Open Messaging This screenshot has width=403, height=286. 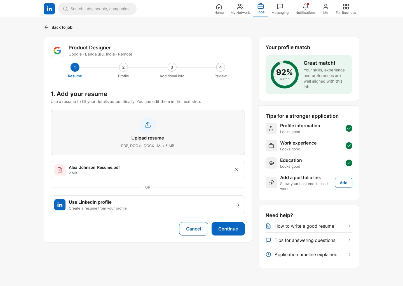pos(280,9)
